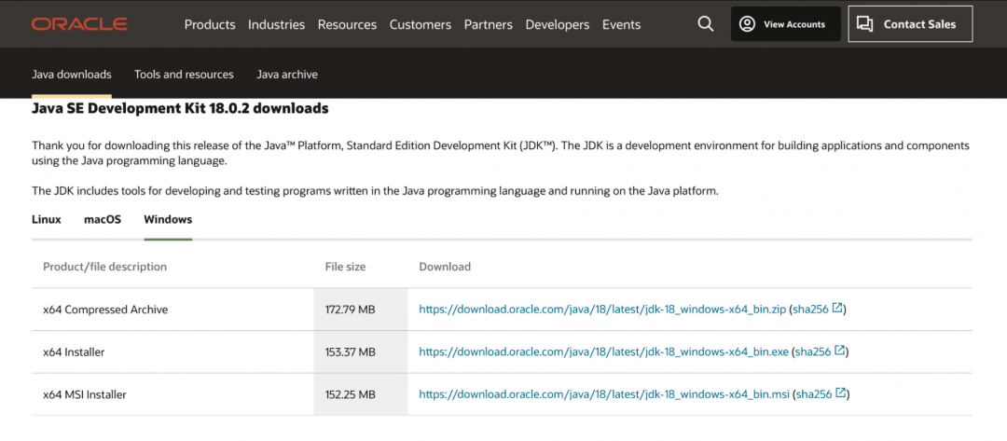Open the search magnifier icon
The width and height of the screenshot is (1007, 441).
coord(705,24)
